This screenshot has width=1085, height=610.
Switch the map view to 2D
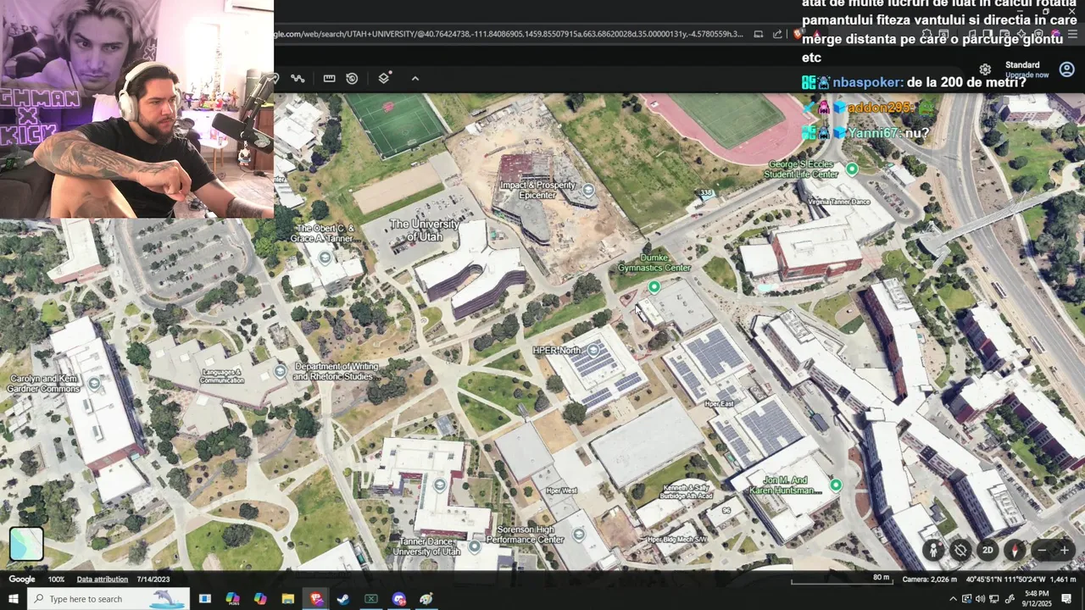(x=988, y=550)
